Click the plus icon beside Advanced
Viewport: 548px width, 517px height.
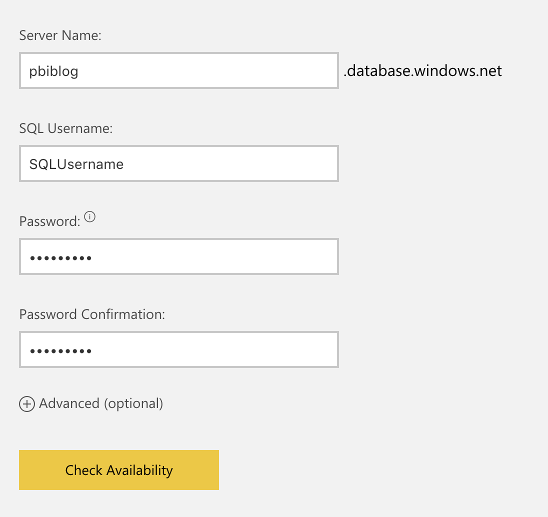pos(27,404)
